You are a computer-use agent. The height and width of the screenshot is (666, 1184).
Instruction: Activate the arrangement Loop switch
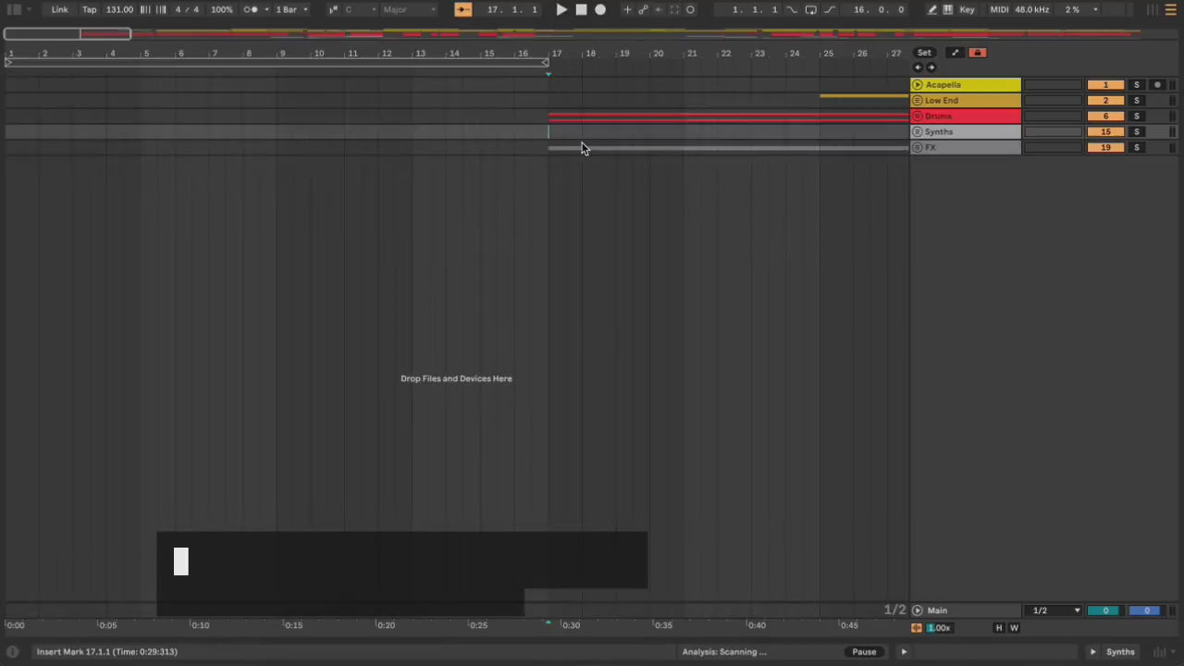(810, 9)
